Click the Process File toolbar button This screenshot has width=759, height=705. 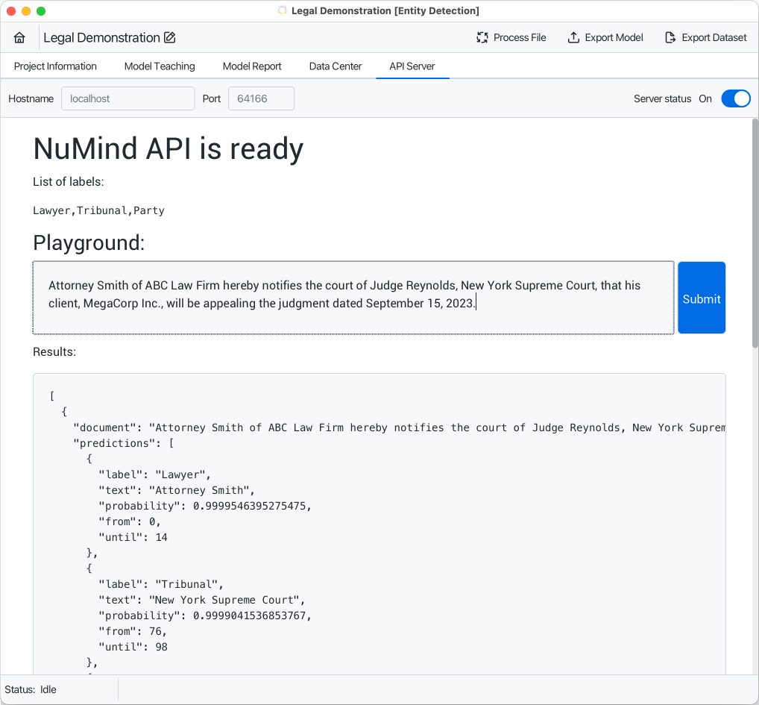(511, 37)
